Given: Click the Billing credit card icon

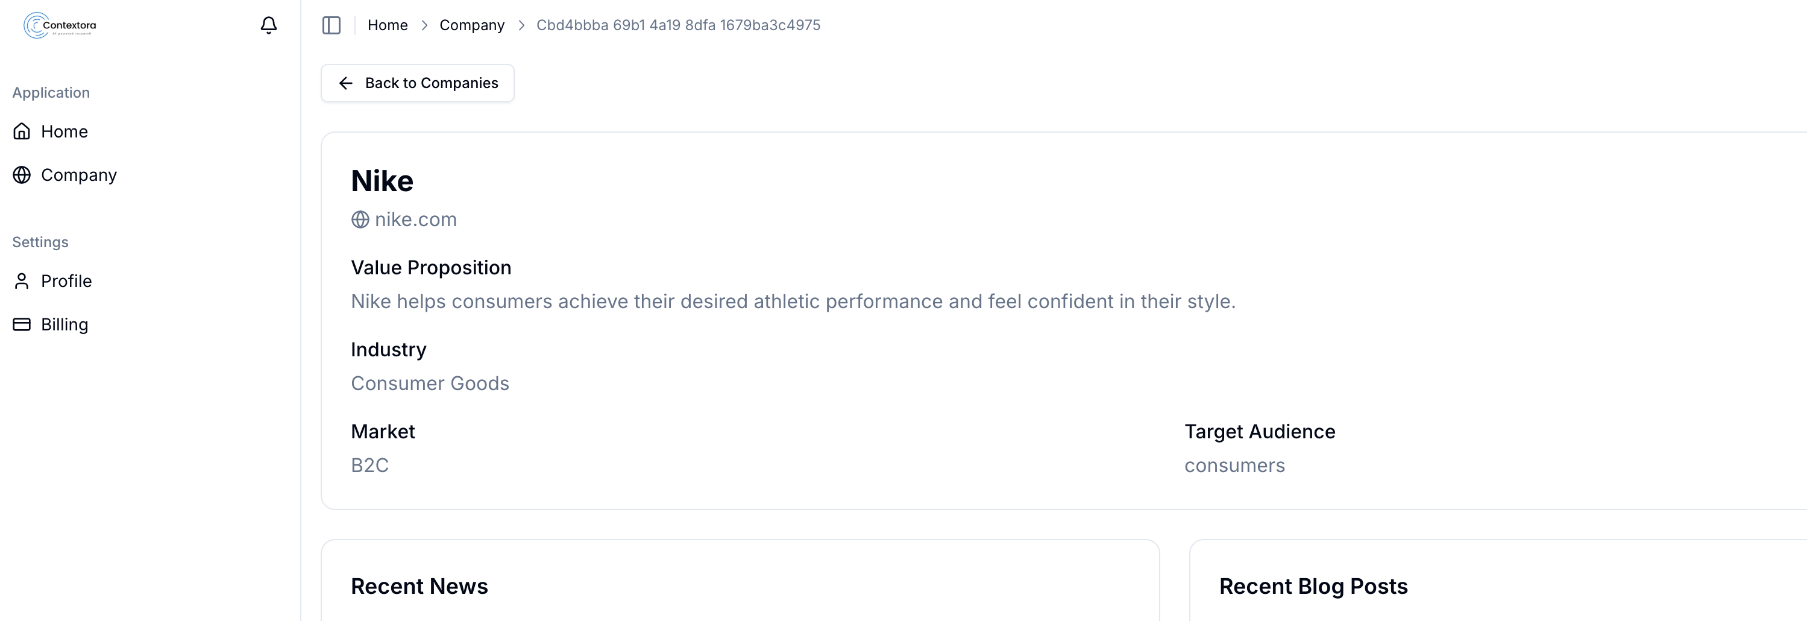Looking at the screenshot, I should pos(22,324).
